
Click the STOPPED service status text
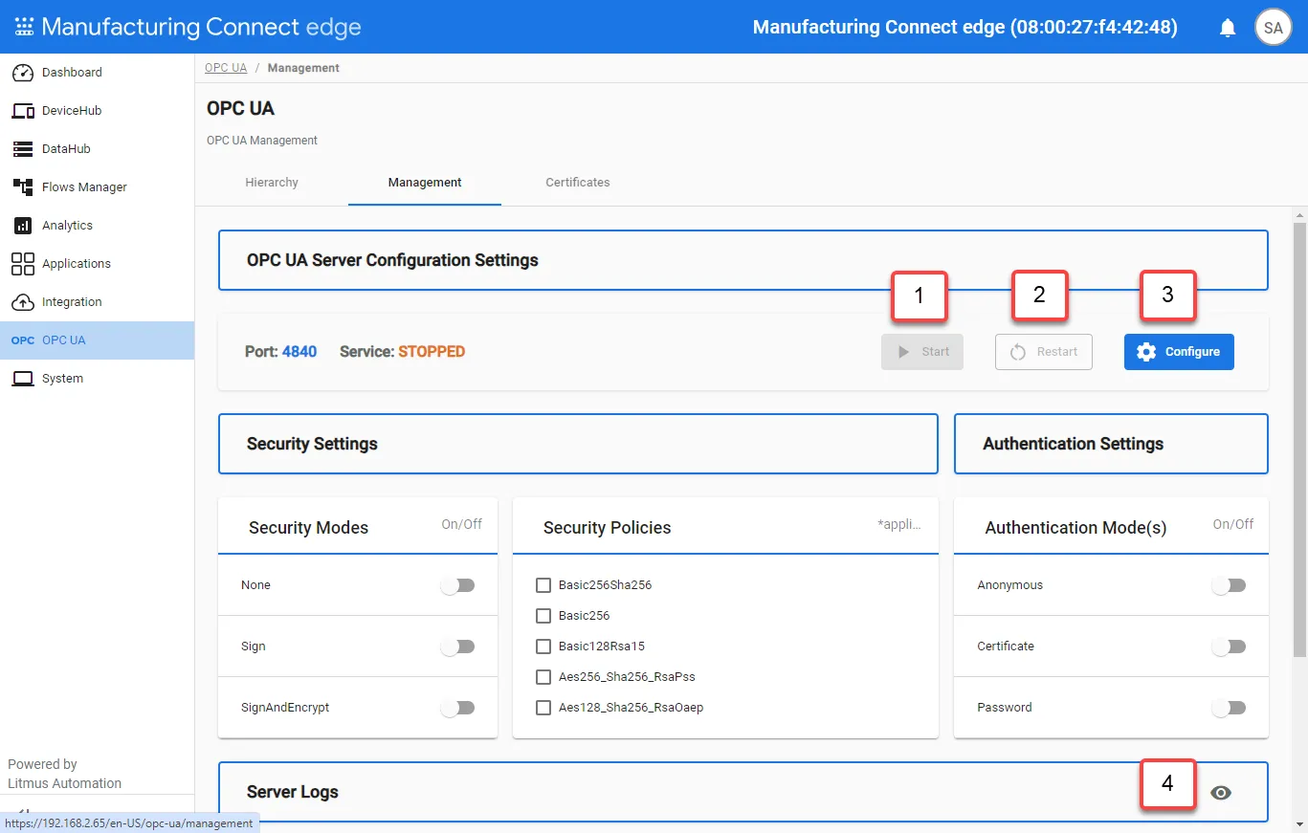[x=432, y=352]
